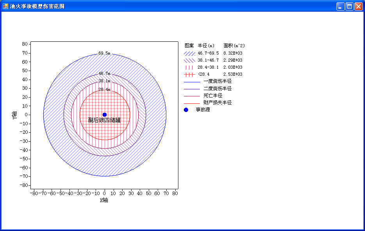
Task: Click the Y轴 axis title
Action: point(14,115)
